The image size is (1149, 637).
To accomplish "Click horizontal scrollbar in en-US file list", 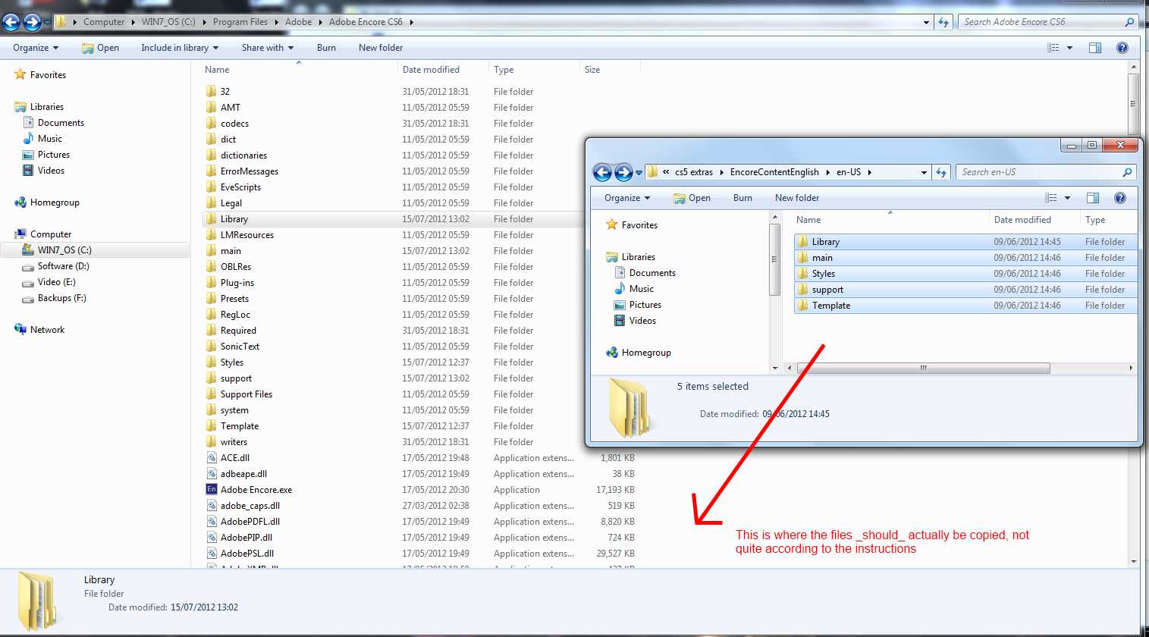I will pyautogui.click(x=923, y=369).
